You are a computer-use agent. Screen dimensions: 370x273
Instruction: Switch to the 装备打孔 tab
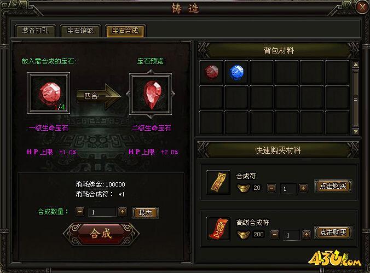pyautogui.click(x=36, y=31)
